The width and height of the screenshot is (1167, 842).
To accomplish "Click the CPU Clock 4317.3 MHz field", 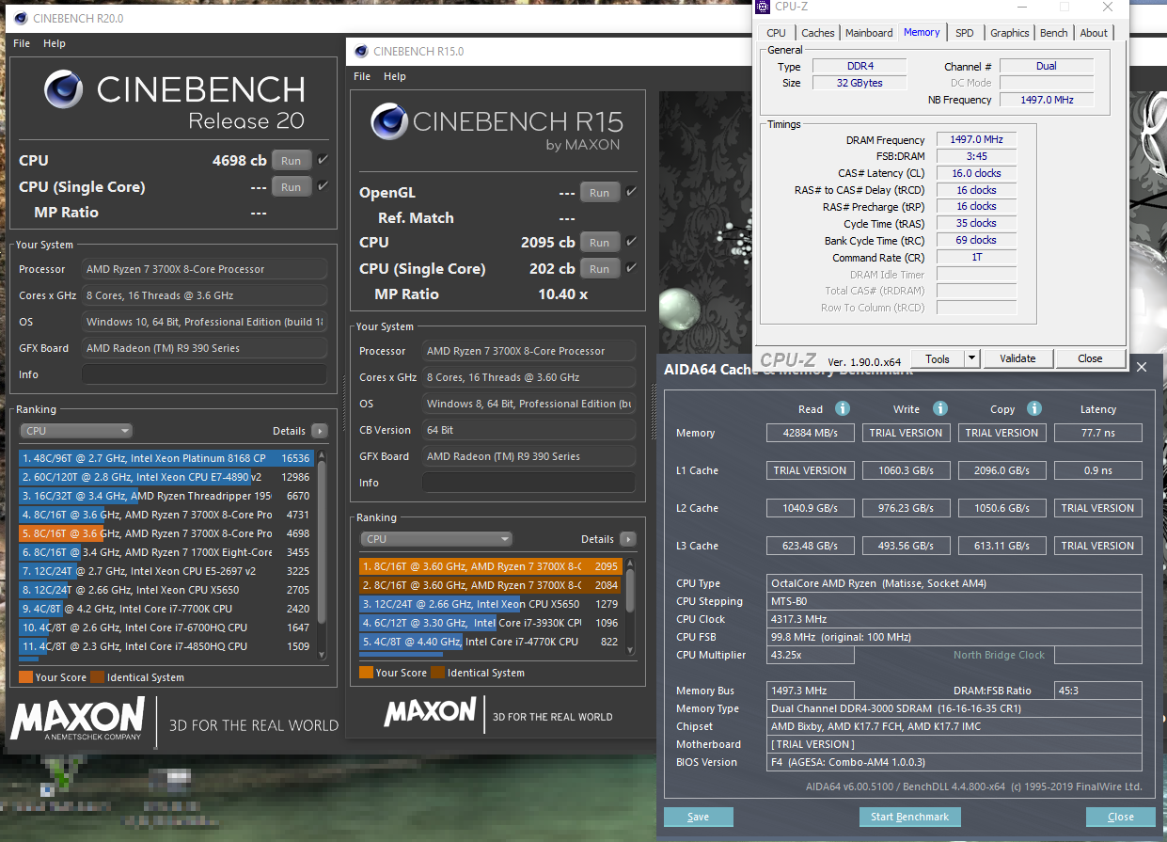I will click(x=954, y=619).
